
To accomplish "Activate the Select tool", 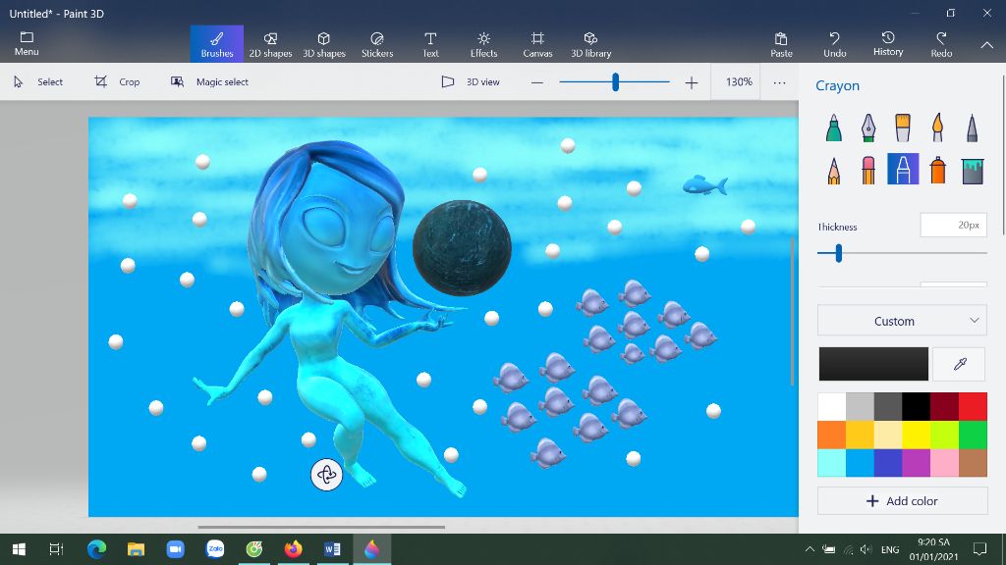I will point(38,82).
